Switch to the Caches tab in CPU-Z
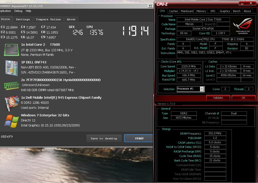 174,11
